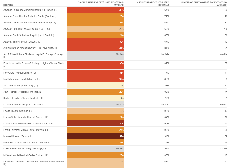Viewport: 231px width, 168px height.
Task: Select the % adult inpatient beds used overall header
Action: (x=152, y=4)
